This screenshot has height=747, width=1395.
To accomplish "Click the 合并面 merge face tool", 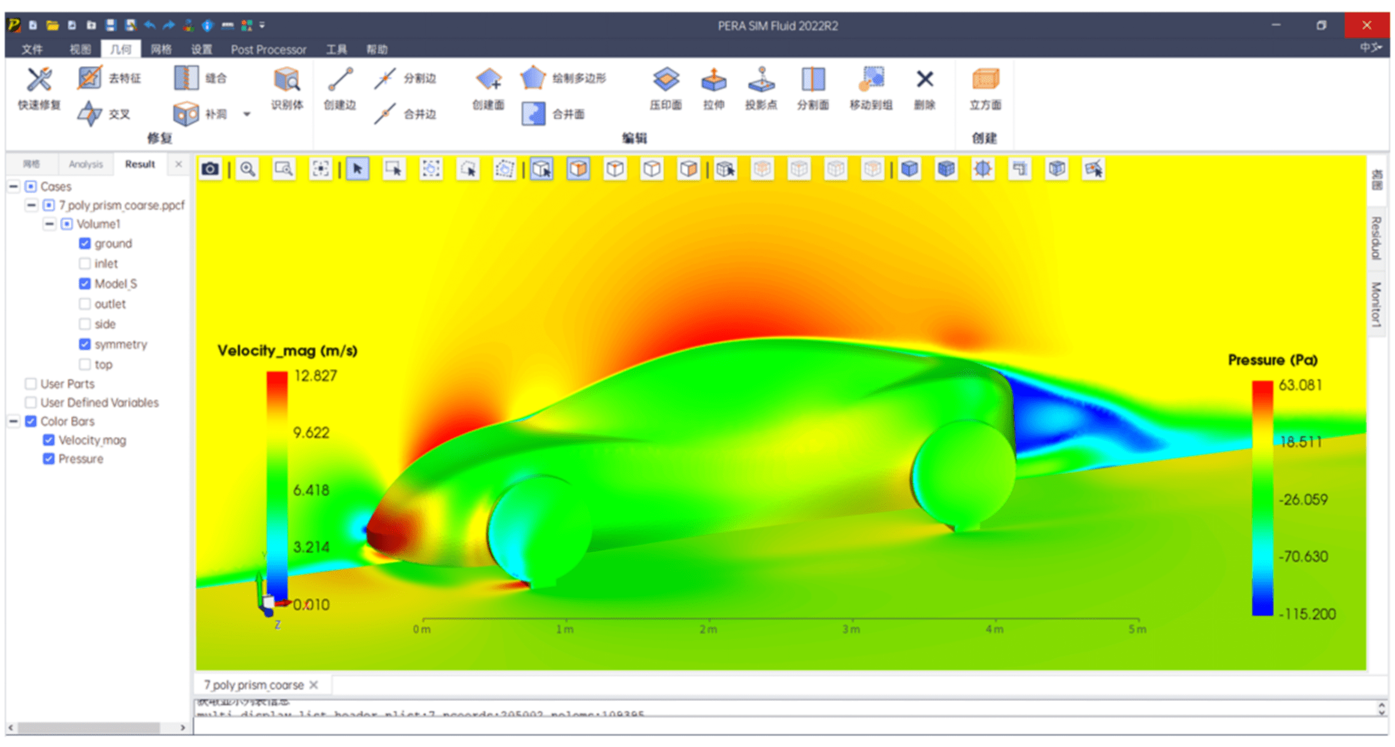I will [x=552, y=113].
